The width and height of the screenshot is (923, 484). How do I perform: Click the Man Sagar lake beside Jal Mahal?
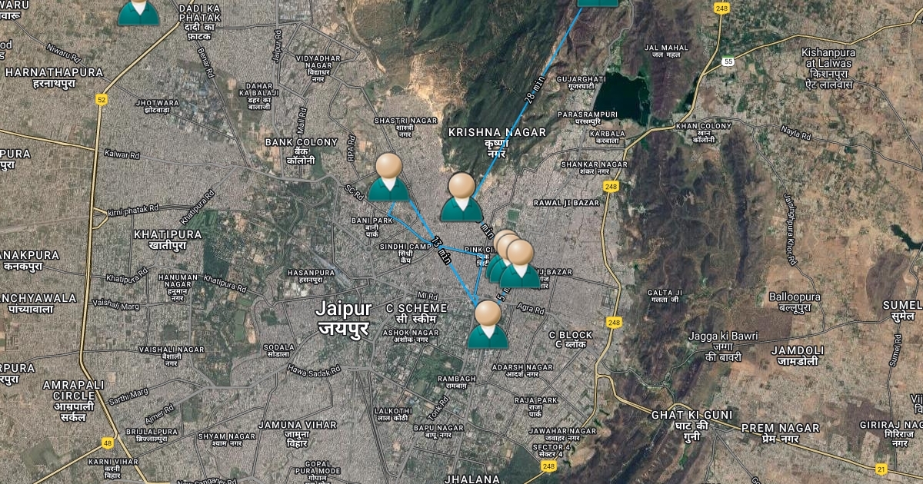pyautogui.click(x=621, y=94)
